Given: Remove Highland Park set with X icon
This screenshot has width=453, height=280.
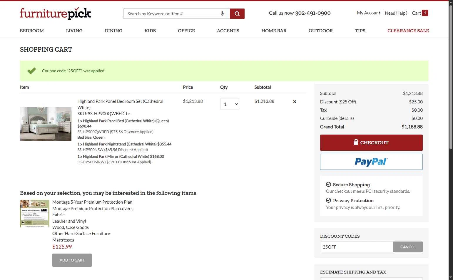Looking at the screenshot, I should 295,102.
